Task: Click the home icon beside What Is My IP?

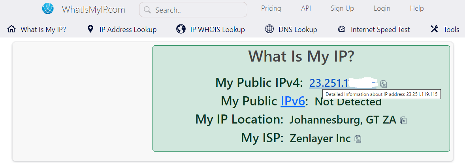Action: point(11,29)
